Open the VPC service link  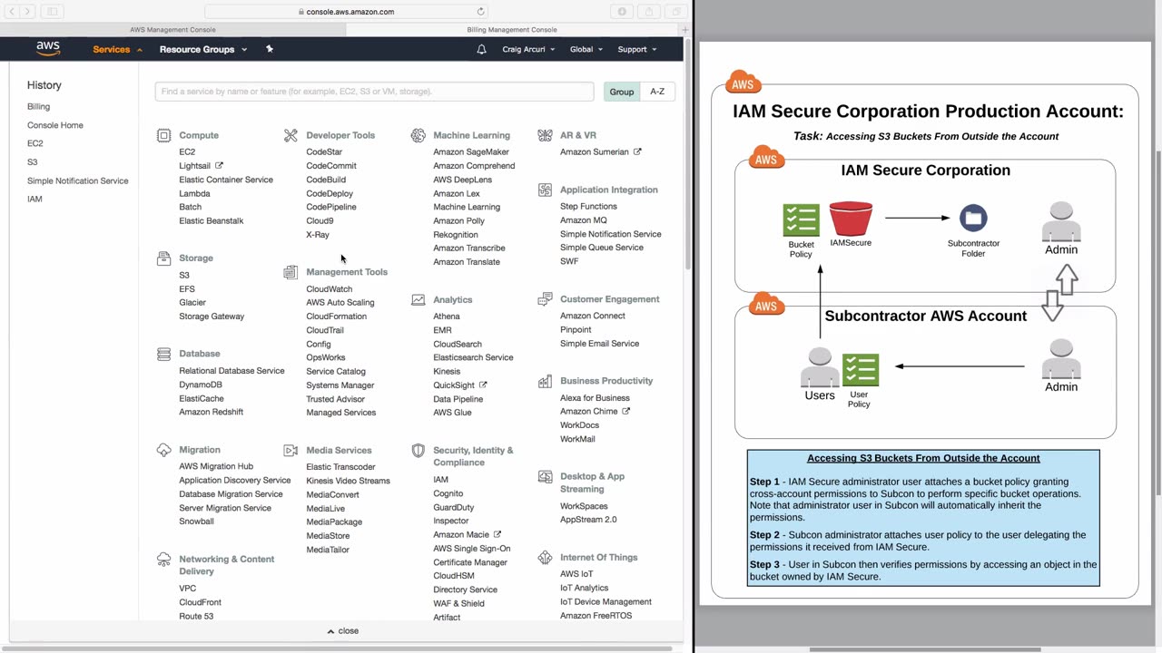(x=188, y=589)
